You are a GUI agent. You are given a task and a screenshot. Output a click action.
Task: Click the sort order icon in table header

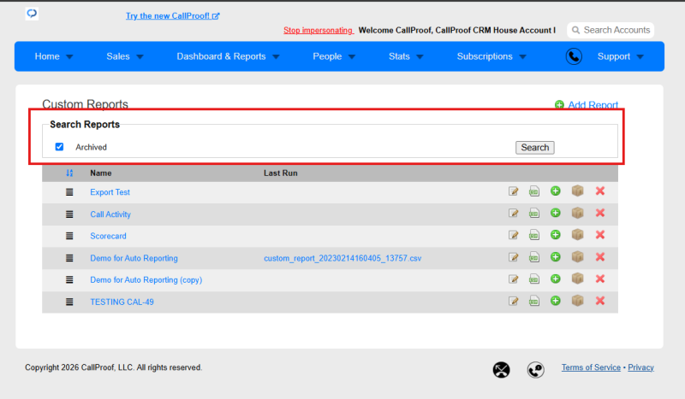click(x=69, y=173)
